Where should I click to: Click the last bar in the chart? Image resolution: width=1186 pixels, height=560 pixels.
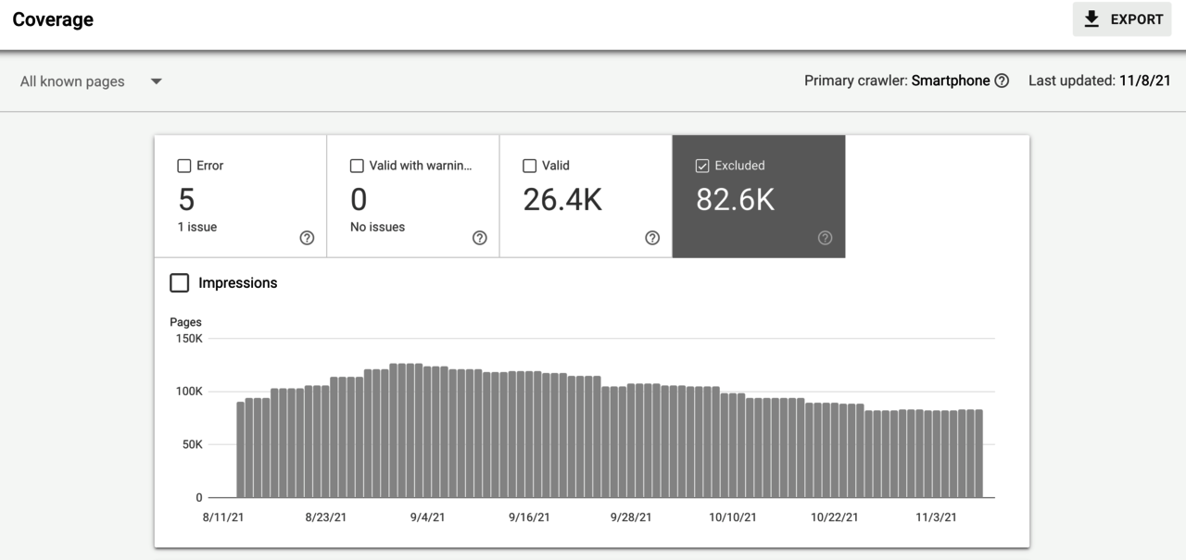[x=978, y=454]
